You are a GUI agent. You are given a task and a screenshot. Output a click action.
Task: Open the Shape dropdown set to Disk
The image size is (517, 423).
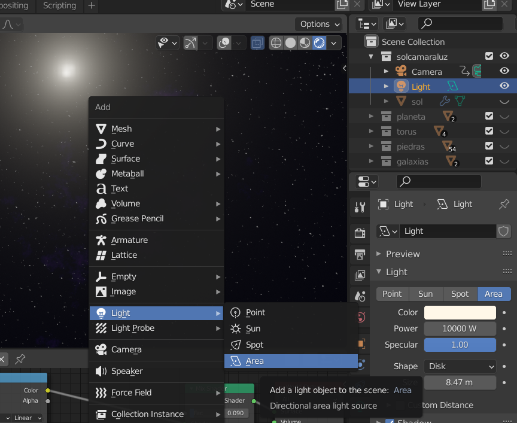tap(460, 366)
